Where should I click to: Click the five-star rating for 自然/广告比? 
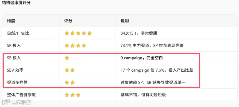click(x=78, y=33)
